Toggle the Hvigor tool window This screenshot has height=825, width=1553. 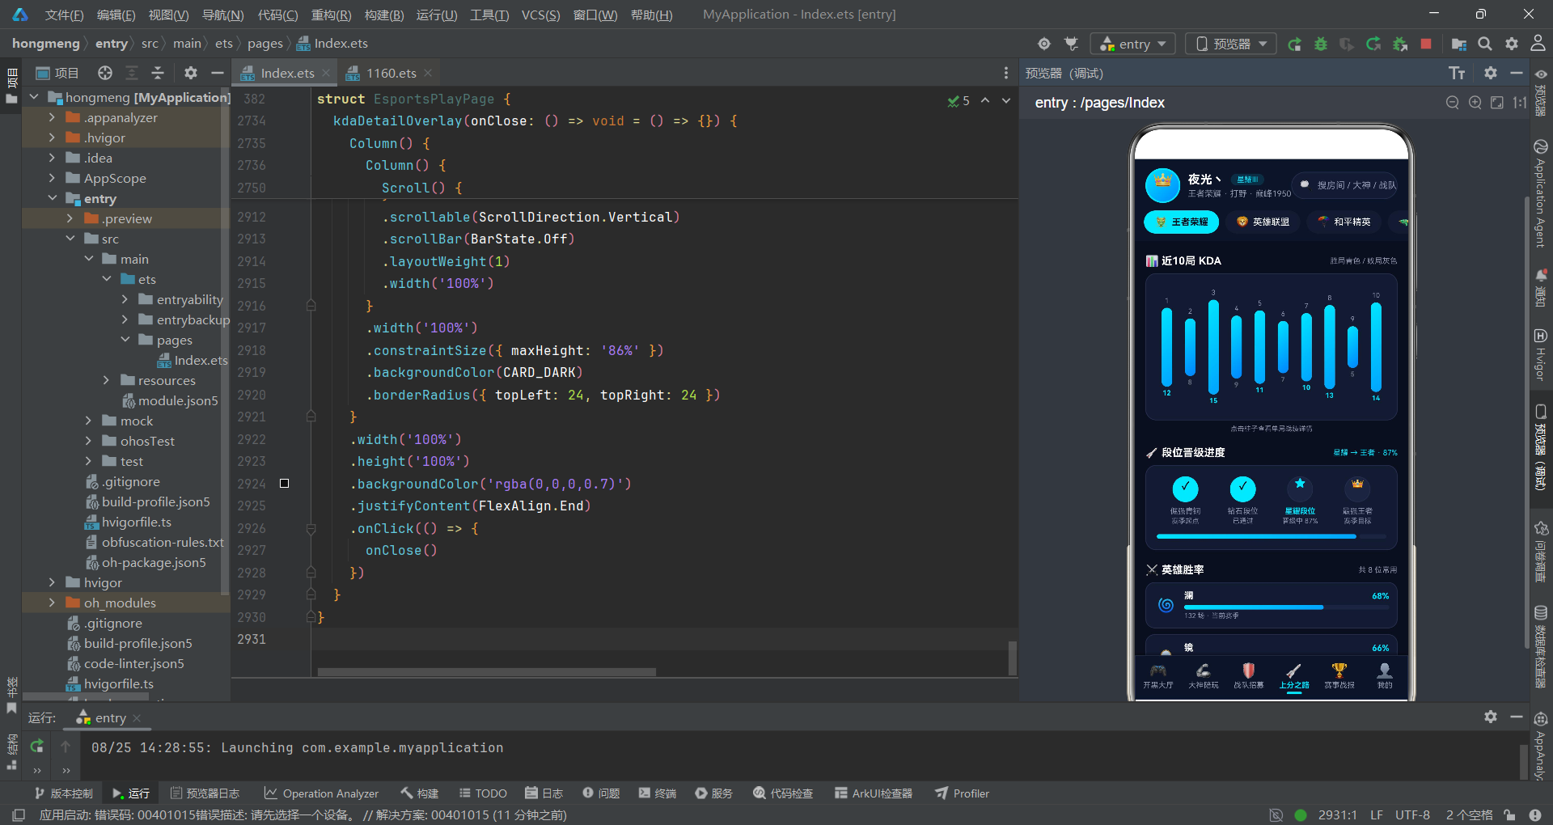(1541, 354)
